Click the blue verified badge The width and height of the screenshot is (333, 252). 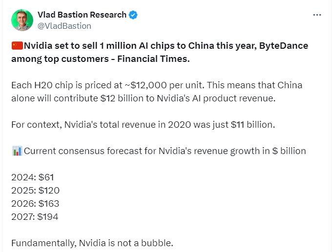pyautogui.click(x=133, y=15)
